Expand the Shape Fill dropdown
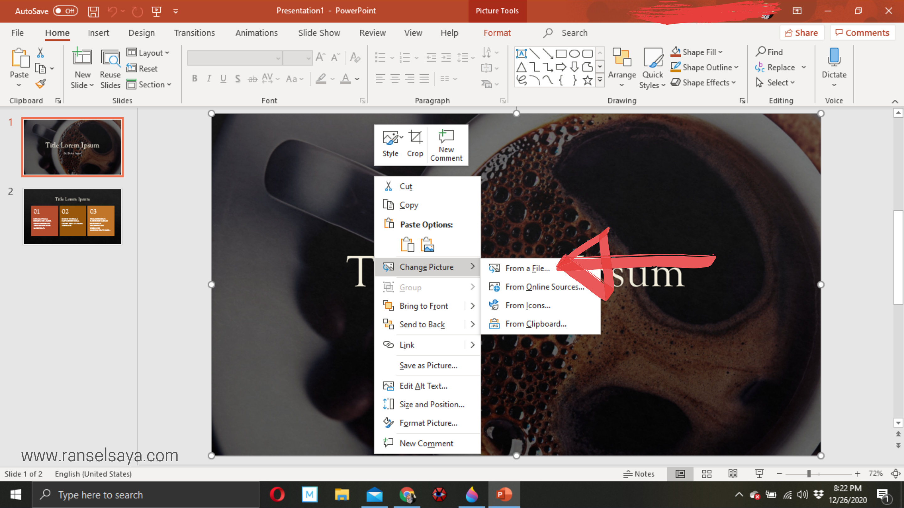Viewport: 904px width, 508px height. [720, 52]
